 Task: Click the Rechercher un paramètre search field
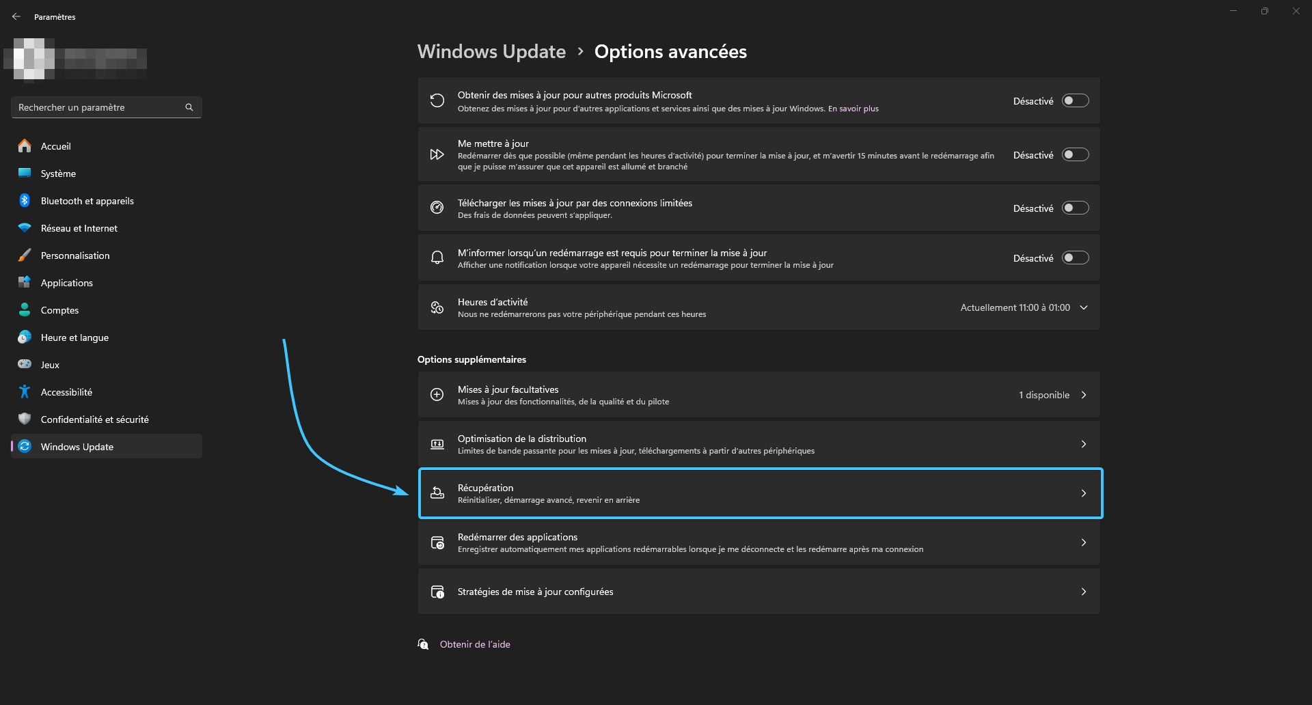(x=107, y=107)
